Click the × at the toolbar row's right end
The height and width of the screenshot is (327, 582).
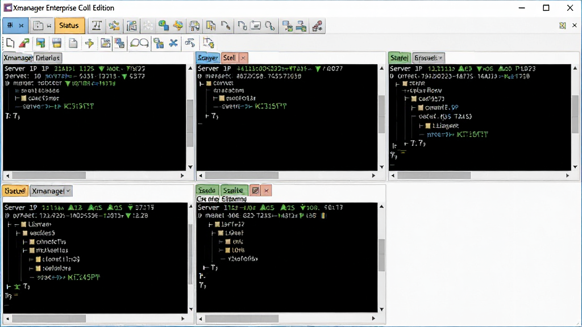click(575, 26)
